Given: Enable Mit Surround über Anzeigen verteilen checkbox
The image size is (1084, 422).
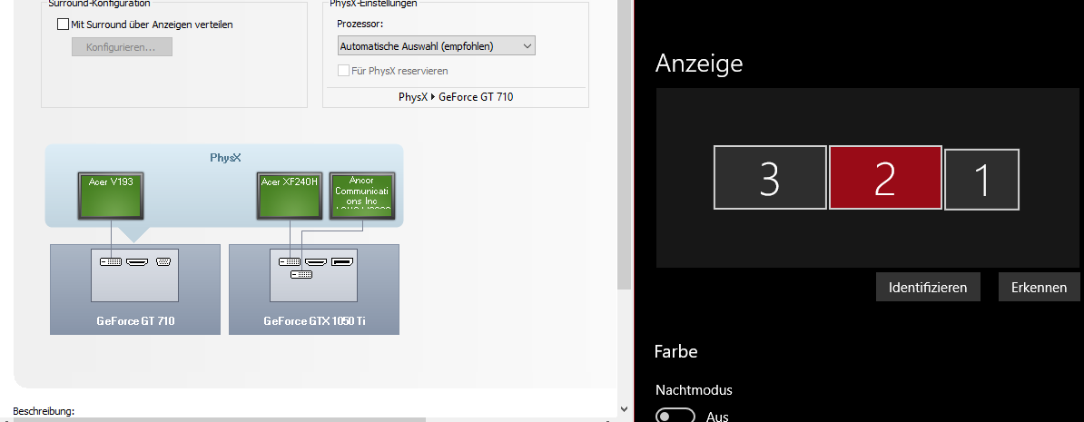Looking at the screenshot, I should pos(63,25).
